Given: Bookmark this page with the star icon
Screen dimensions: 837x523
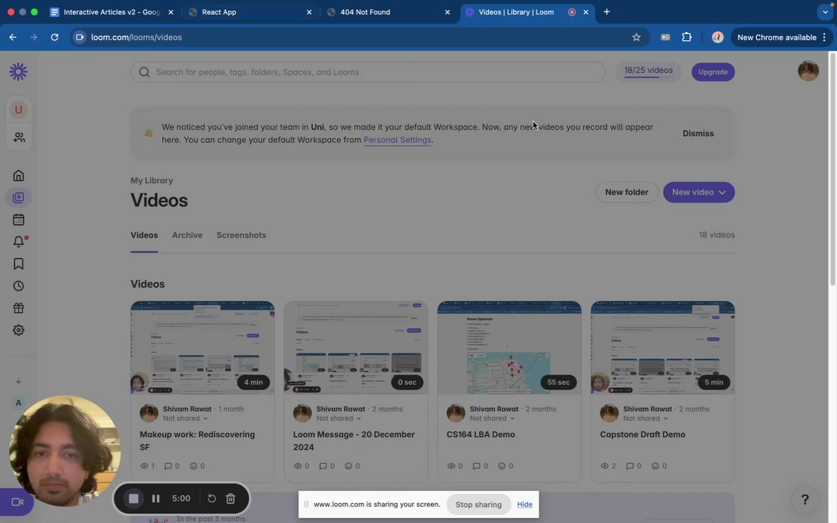Looking at the screenshot, I should [x=636, y=37].
